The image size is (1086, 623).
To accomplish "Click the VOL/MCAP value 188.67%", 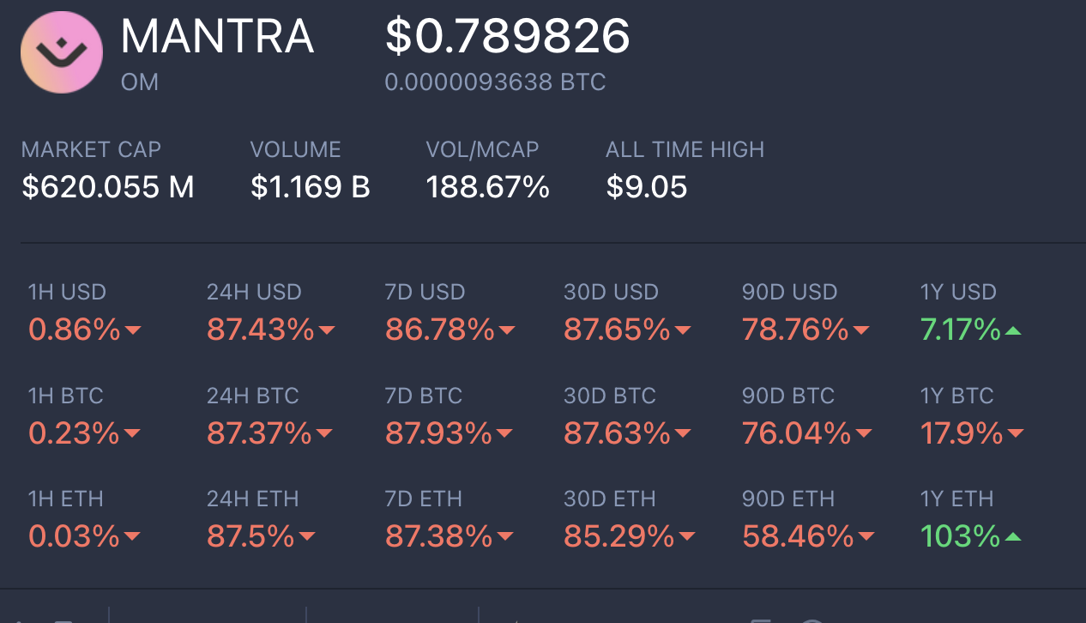I will [x=487, y=186].
